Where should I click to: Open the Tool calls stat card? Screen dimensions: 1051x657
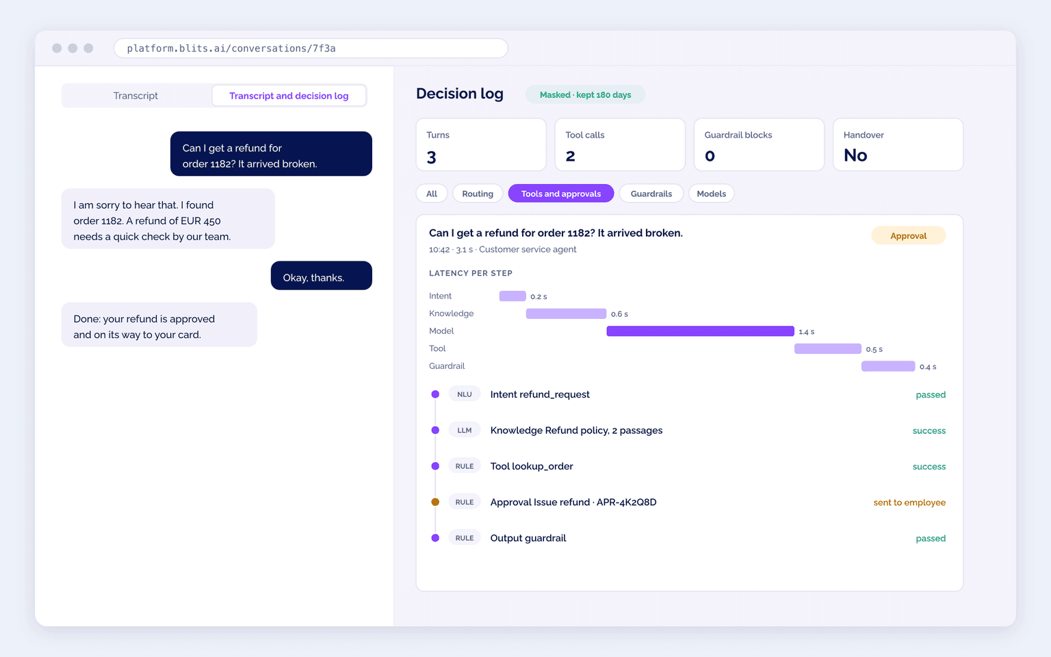620,144
